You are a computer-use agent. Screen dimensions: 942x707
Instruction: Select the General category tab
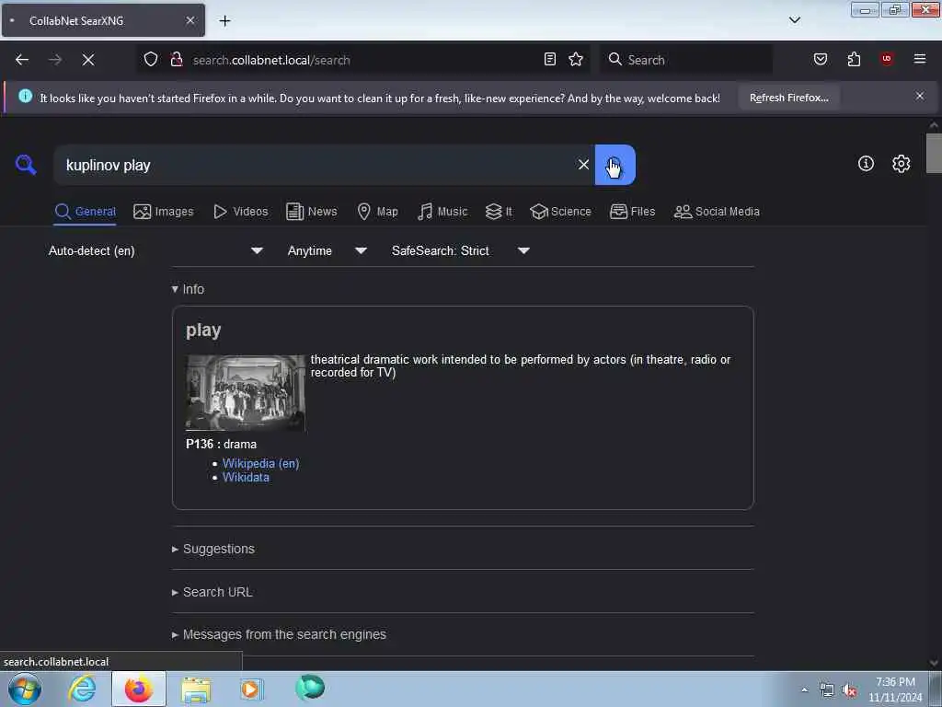click(x=85, y=212)
